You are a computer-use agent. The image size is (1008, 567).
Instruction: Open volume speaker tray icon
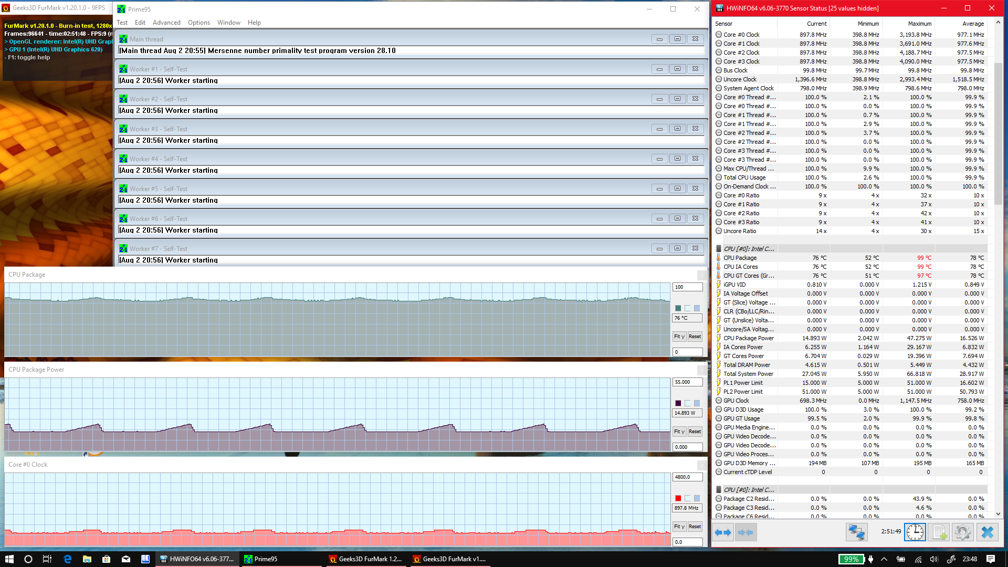coord(934,559)
